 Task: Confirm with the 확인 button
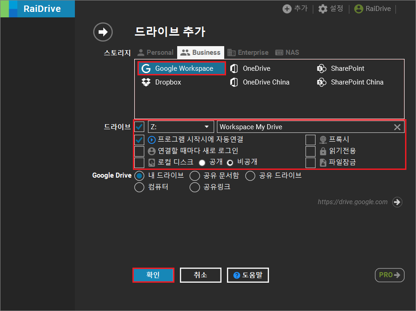[x=153, y=275]
